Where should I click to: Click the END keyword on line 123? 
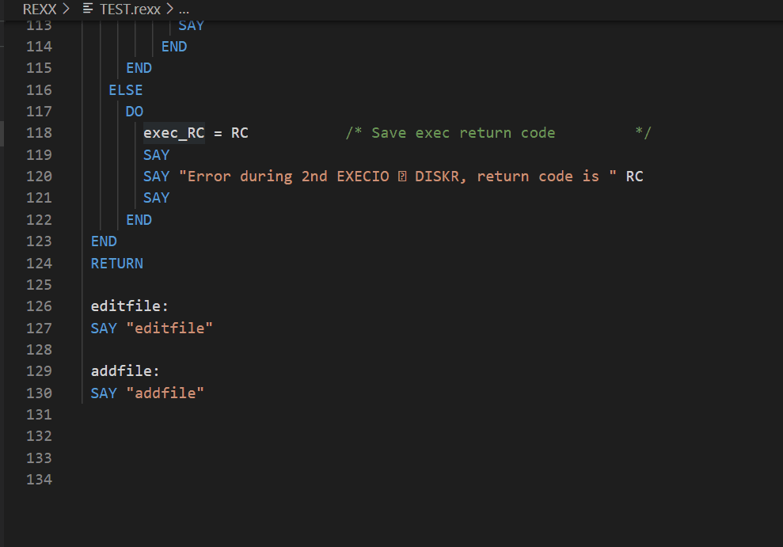pos(104,241)
